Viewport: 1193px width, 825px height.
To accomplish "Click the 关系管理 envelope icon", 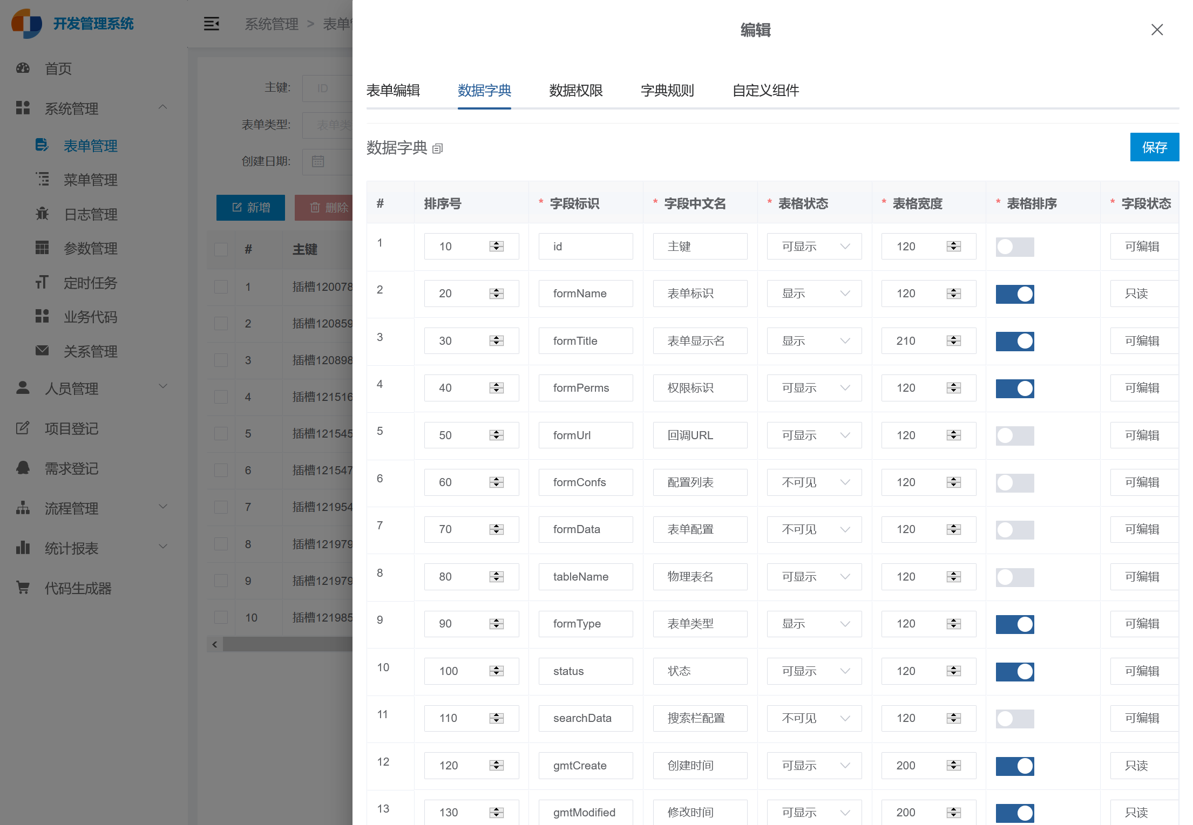I will (x=42, y=351).
